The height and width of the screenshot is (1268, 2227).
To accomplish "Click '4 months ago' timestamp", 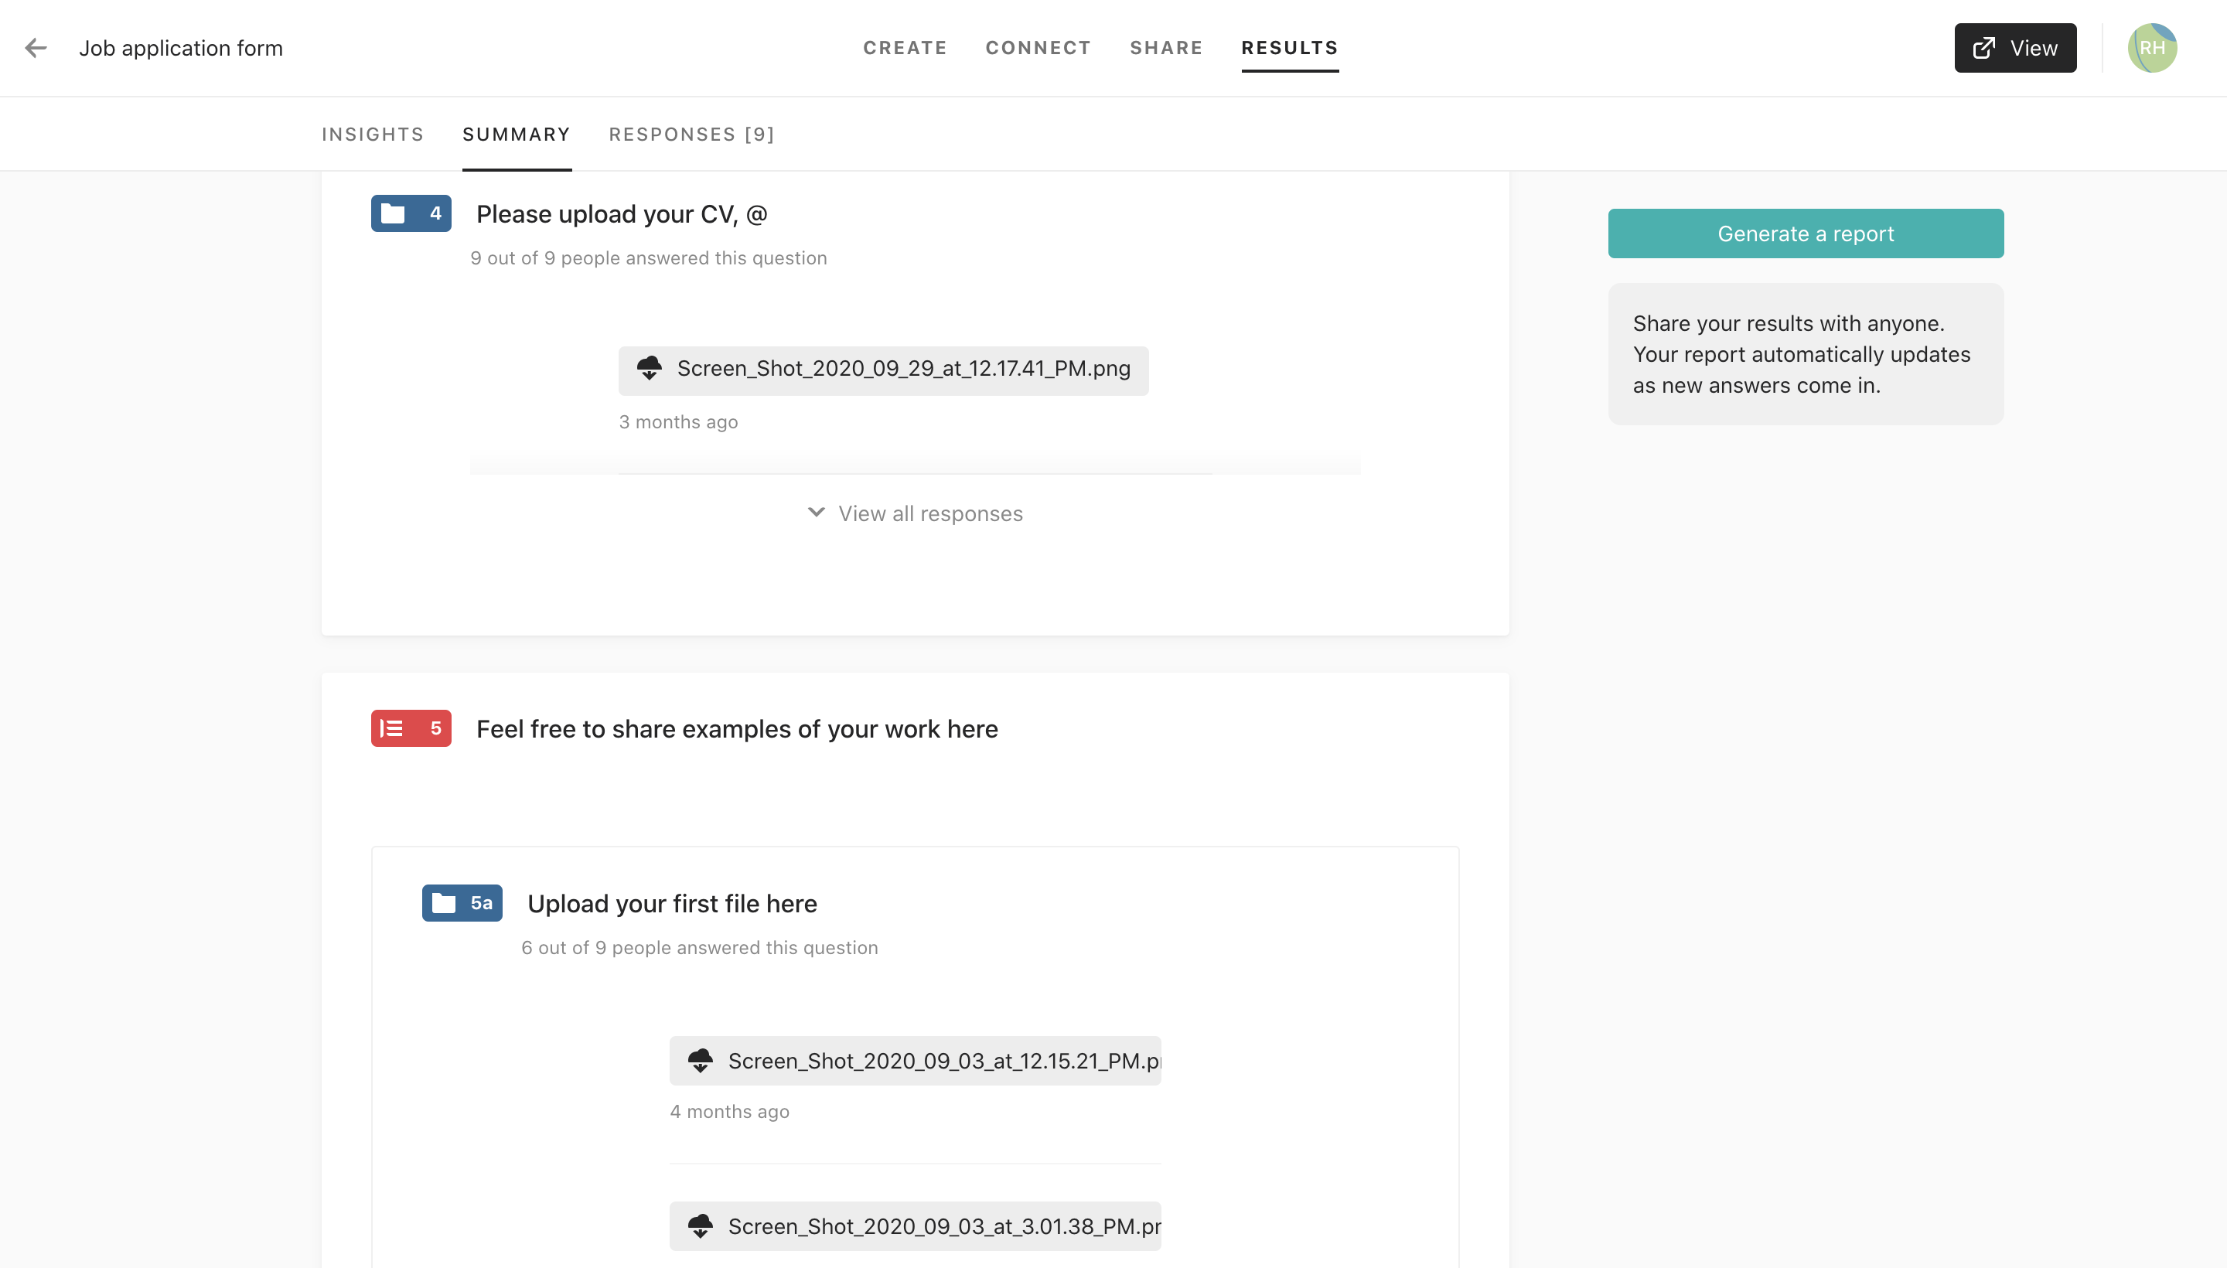I will pyautogui.click(x=730, y=1111).
